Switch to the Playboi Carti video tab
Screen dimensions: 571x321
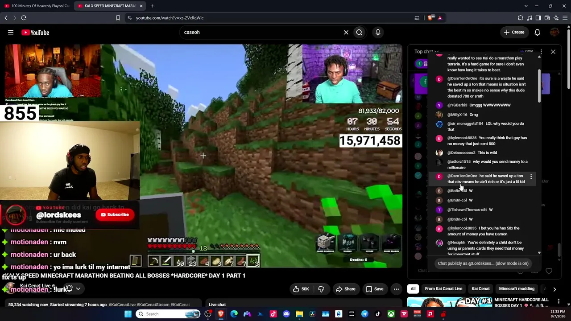[37, 6]
